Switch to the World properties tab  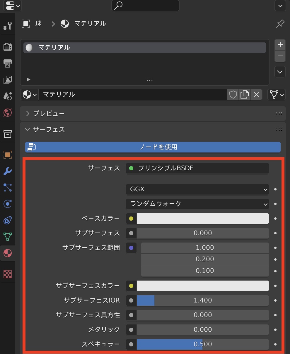8,112
